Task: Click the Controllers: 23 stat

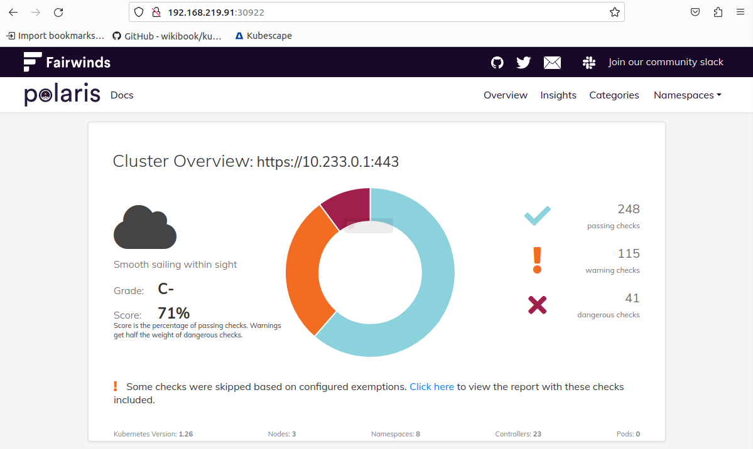Action: (518, 434)
